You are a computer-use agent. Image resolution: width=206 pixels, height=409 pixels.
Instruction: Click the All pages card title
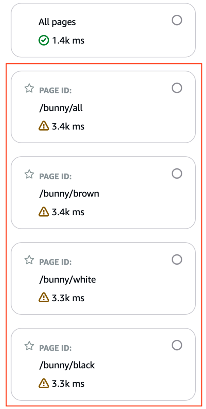point(57,22)
